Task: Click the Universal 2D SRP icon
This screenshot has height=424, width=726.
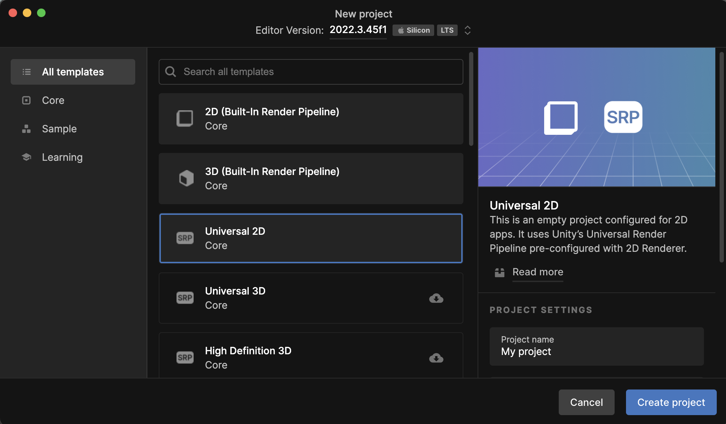Action: click(x=185, y=238)
